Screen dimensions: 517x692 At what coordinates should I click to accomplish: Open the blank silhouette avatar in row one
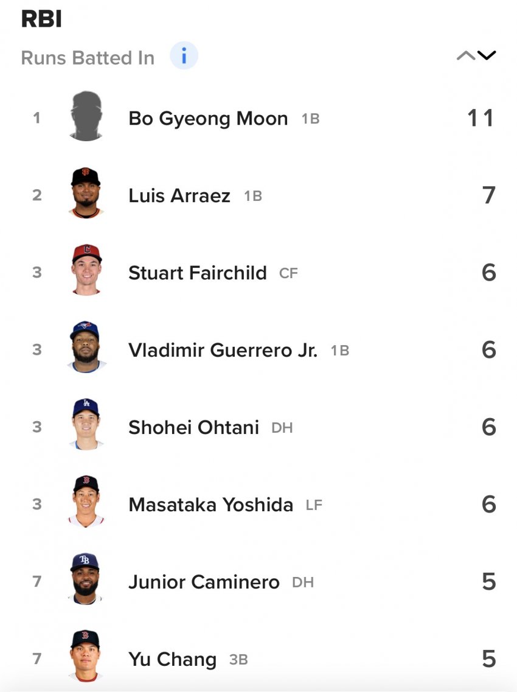coord(86,117)
